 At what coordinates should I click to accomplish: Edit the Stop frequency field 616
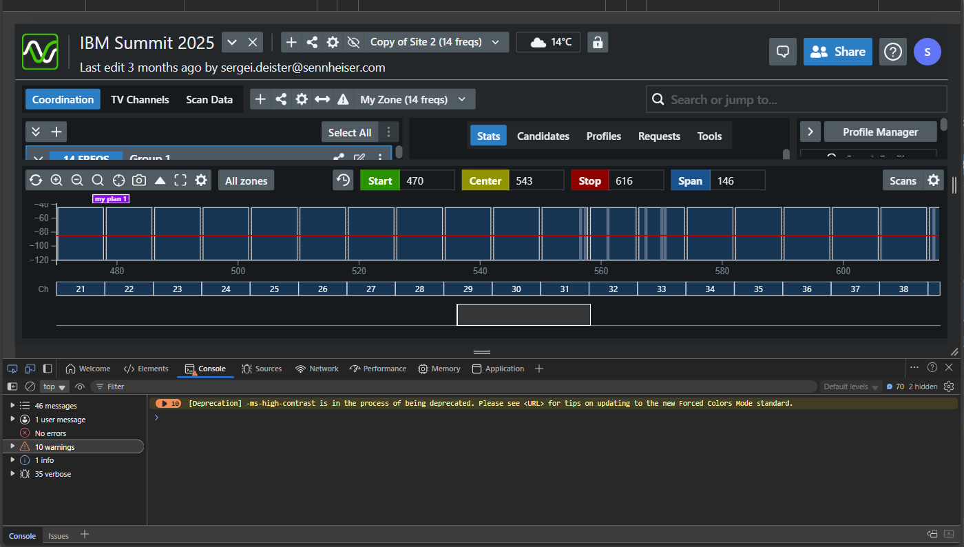[x=636, y=180]
